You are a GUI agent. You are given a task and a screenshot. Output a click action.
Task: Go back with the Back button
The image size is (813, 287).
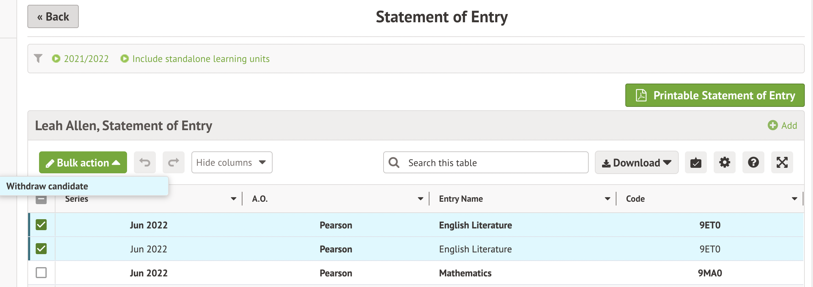(x=53, y=16)
